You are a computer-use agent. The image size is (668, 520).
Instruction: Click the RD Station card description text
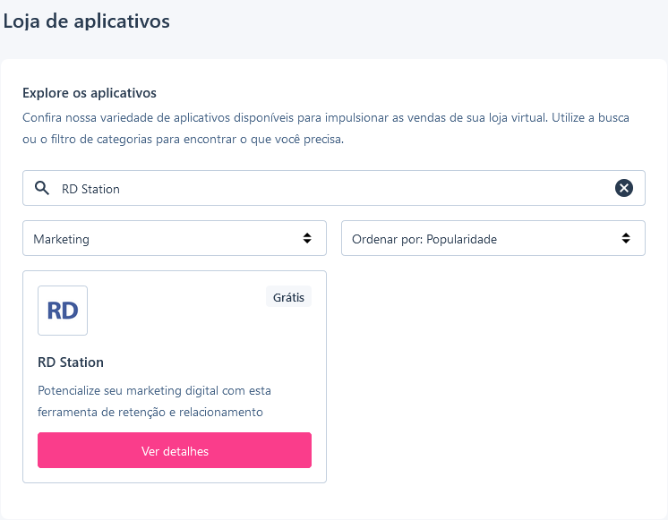coord(154,401)
